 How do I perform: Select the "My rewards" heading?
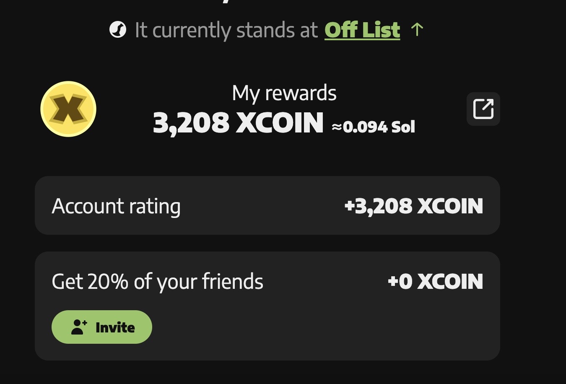click(x=284, y=93)
